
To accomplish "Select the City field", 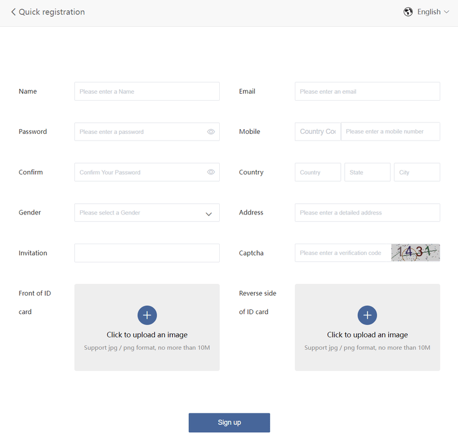I will [x=417, y=172].
